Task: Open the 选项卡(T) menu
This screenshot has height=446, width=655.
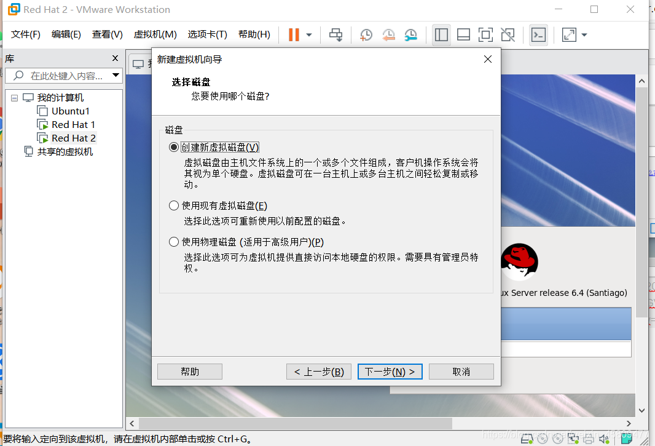Action: [x=207, y=34]
